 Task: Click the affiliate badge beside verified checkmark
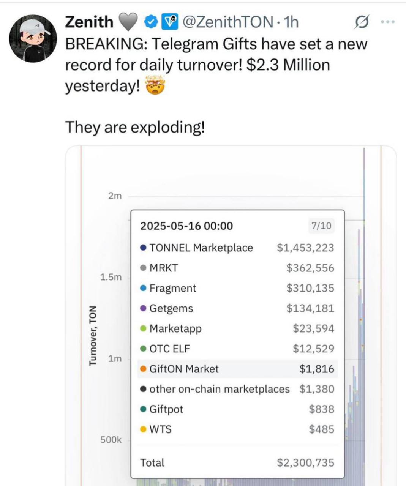point(170,22)
